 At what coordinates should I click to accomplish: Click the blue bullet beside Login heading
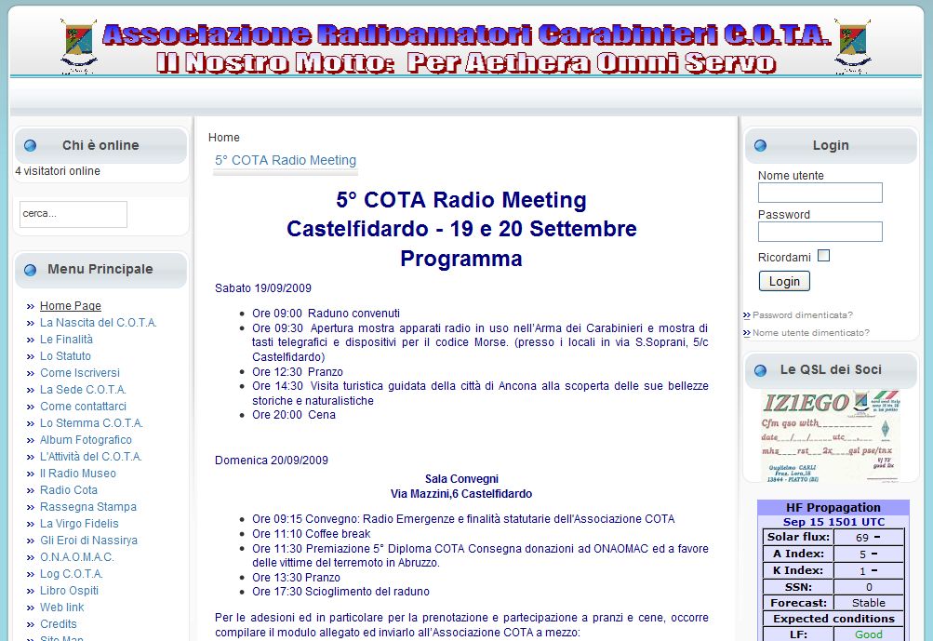pos(760,145)
